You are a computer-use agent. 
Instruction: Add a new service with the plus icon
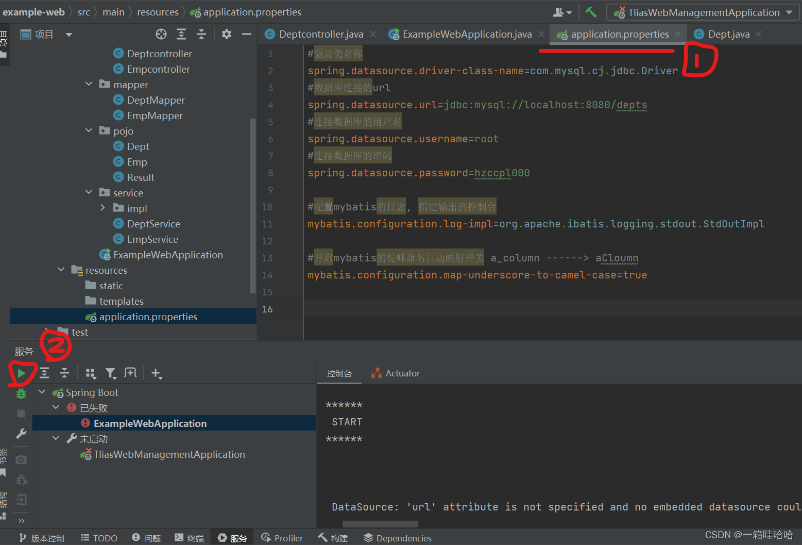(156, 372)
